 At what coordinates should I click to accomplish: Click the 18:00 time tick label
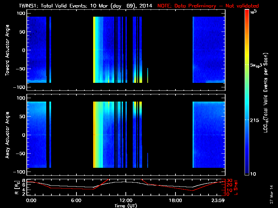coord(175,201)
